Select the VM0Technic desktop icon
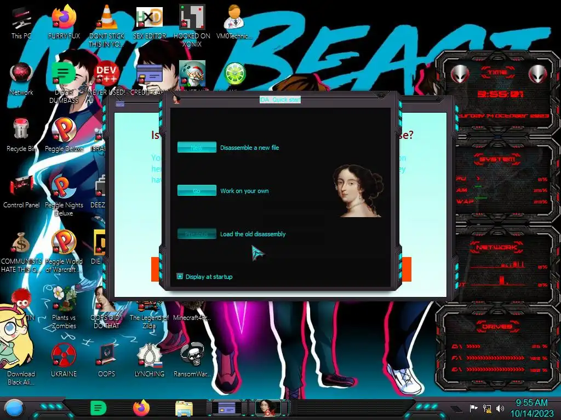 coord(234,22)
